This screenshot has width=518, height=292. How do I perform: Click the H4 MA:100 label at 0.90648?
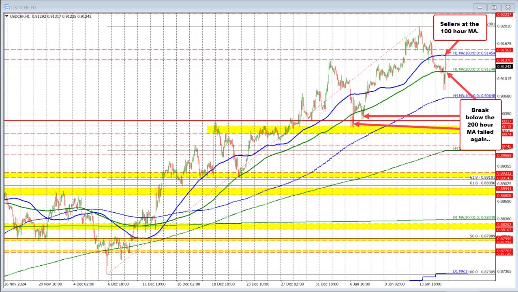click(473, 96)
